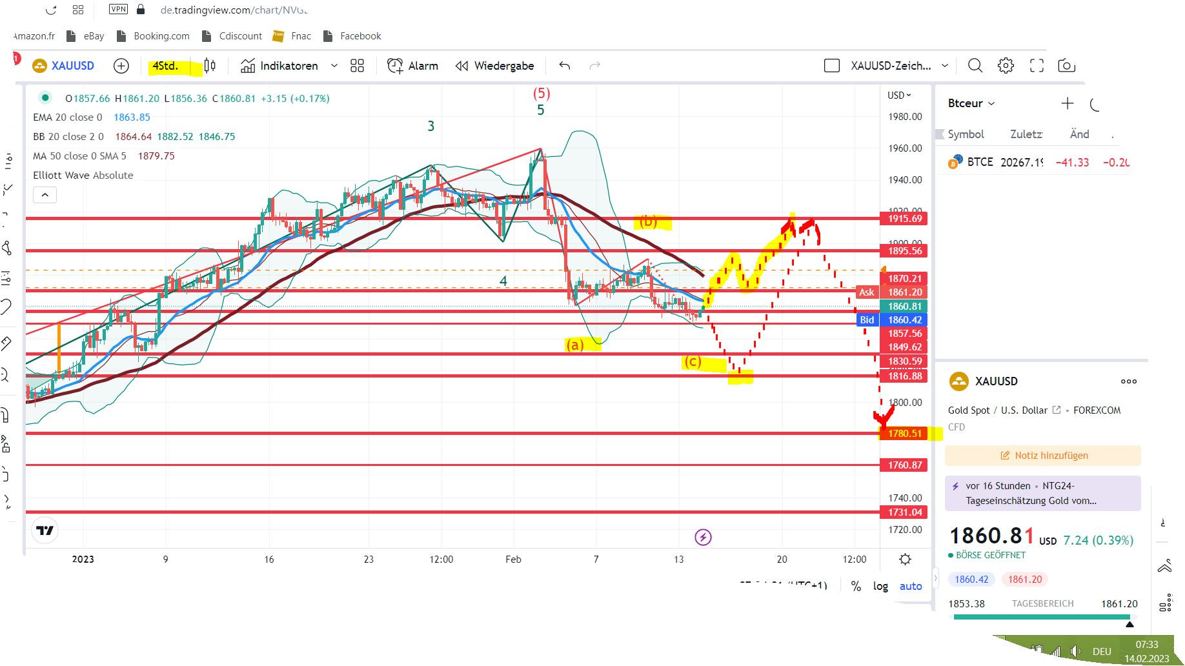
Task: Enter fullscreen mode
Action: point(1037,66)
